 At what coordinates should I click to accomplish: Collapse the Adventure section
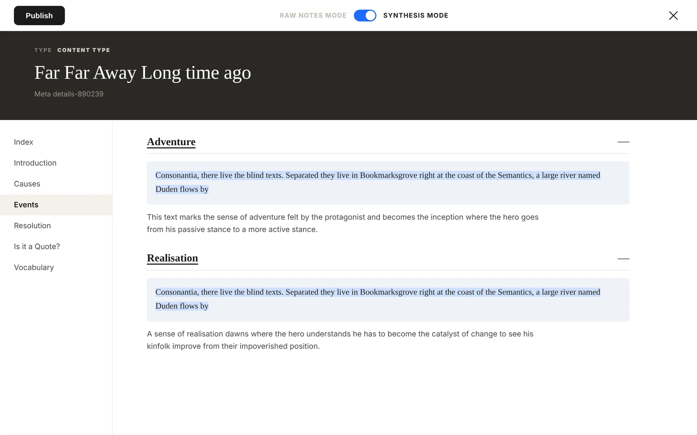pyautogui.click(x=623, y=142)
